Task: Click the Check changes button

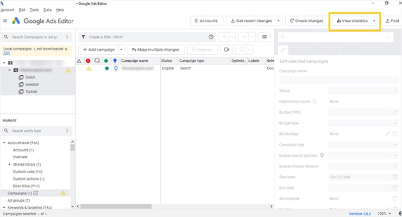Action: pyautogui.click(x=305, y=21)
